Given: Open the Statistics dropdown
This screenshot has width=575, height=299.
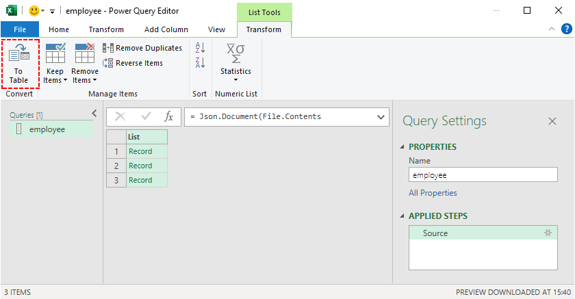Looking at the screenshot, I should [x=235, y=63].
